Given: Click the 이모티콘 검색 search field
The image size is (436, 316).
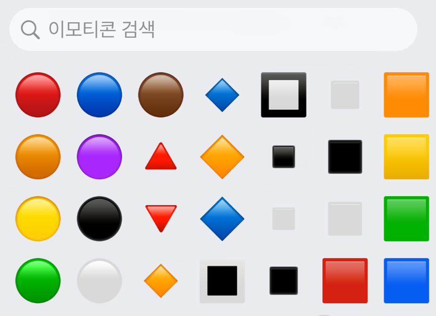Looking at the screenshot, I should click(213, 29).
